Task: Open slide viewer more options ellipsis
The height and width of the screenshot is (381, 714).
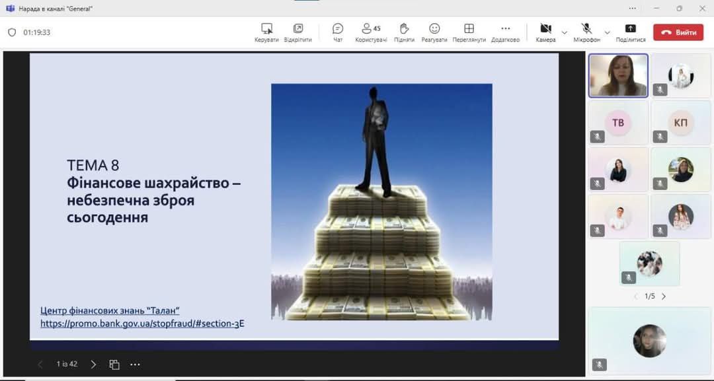Action: point(136,364)
